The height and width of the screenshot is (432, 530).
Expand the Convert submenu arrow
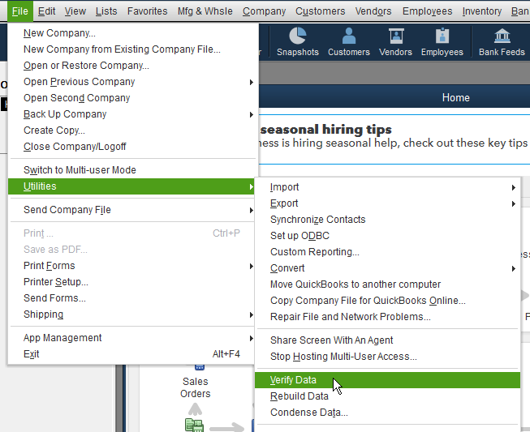[514, 268]
